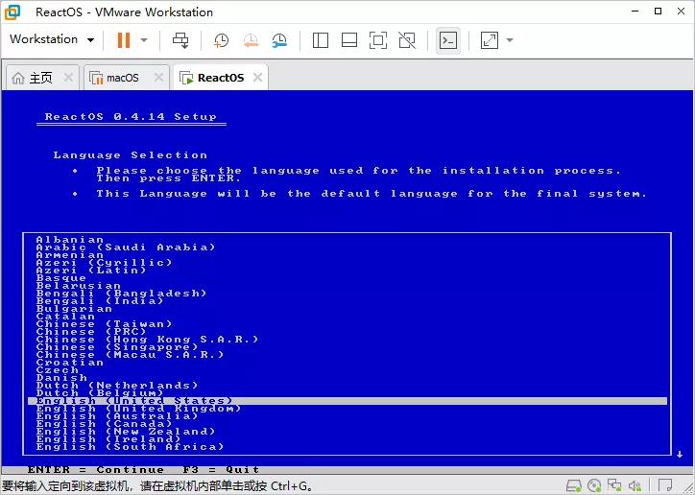Select Dutch (Belgium) entry

point(100,393)
